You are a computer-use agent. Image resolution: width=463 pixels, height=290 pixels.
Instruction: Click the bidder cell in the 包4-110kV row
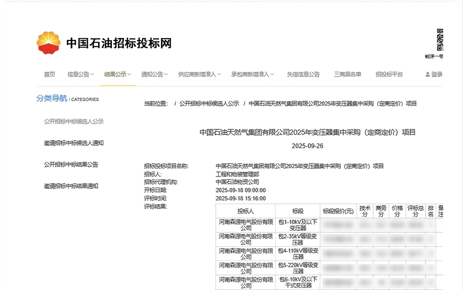coord(246,254)
